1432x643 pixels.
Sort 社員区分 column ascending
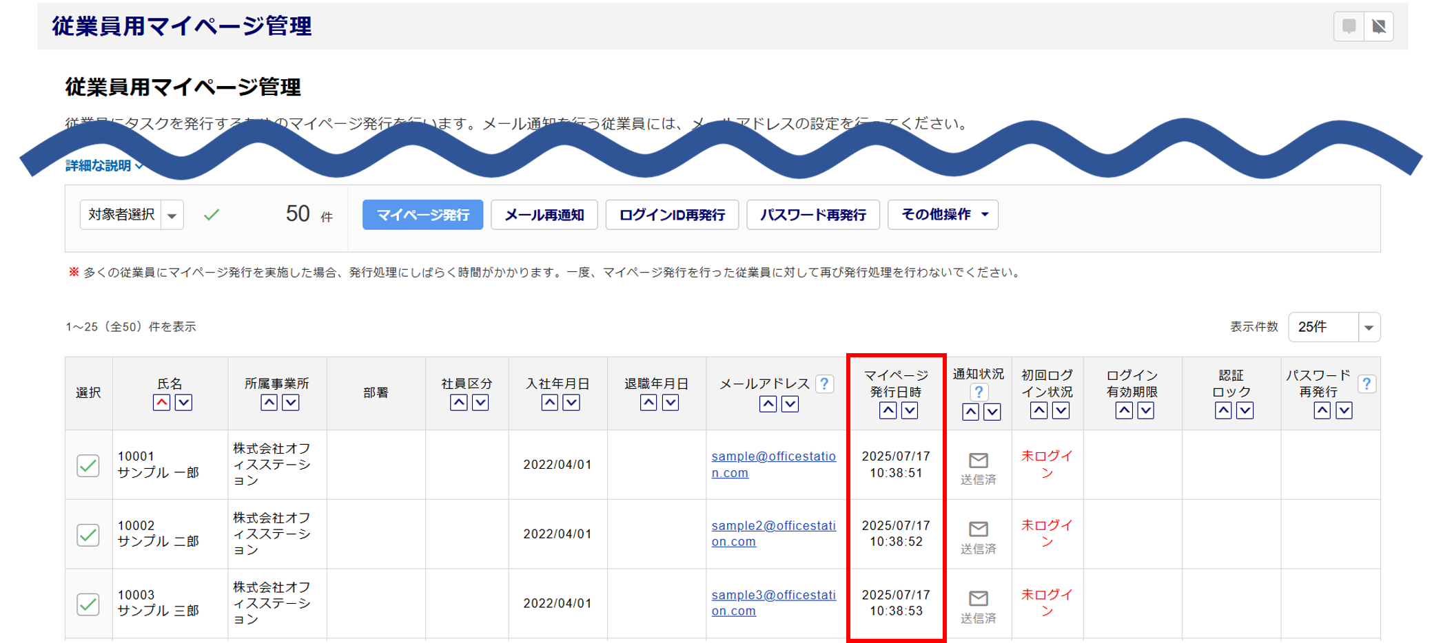(458, 403)
